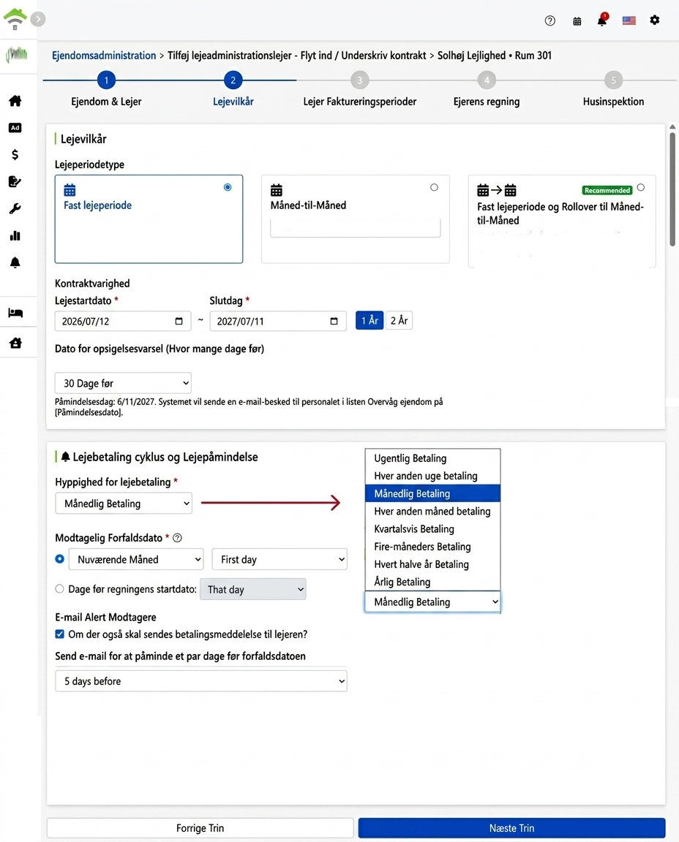Open the contract signing sidebar icon

tap(15, 181)
